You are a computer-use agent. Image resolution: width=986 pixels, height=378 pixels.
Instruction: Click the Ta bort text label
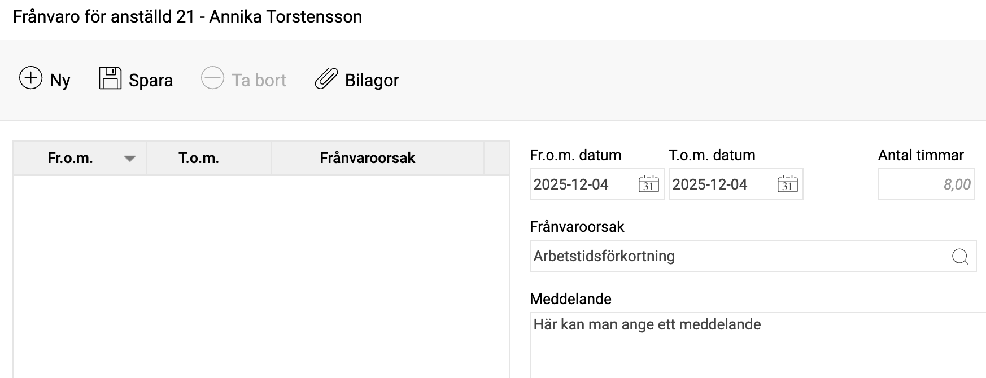tap(259, 81)
